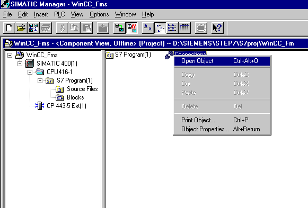Viewport: 308px width, 208px height.
Task: Click the S7 Memory Card toolbar icon
Action: click(x=46, y=28)
